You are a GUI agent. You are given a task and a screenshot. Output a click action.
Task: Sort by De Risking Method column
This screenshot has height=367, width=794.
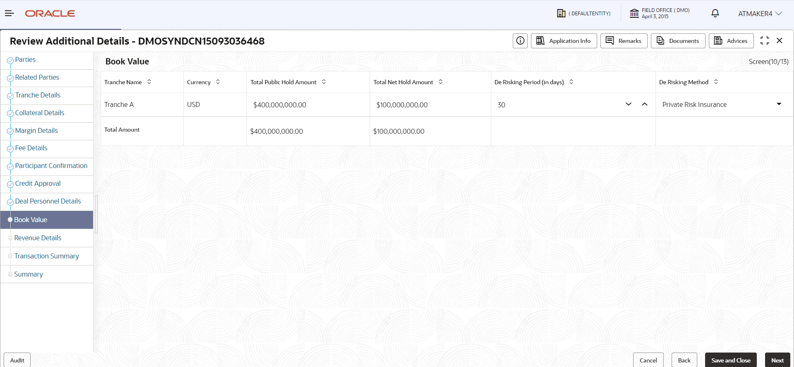click(716, 82)
